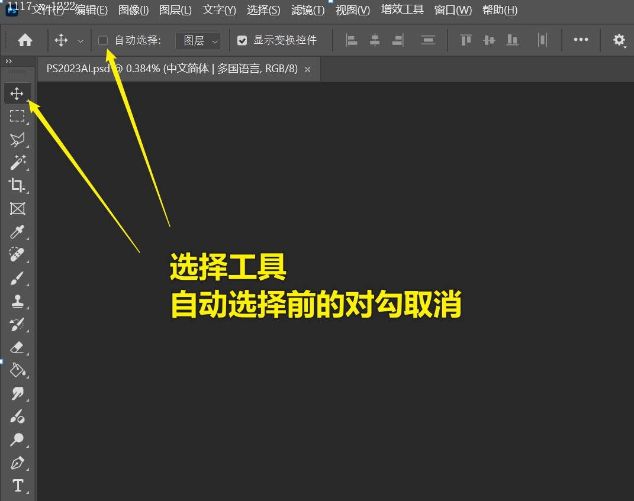Open the 编辑(E) menu
Viewport: 634px width, 501px height.
click(x=91, y=9)
